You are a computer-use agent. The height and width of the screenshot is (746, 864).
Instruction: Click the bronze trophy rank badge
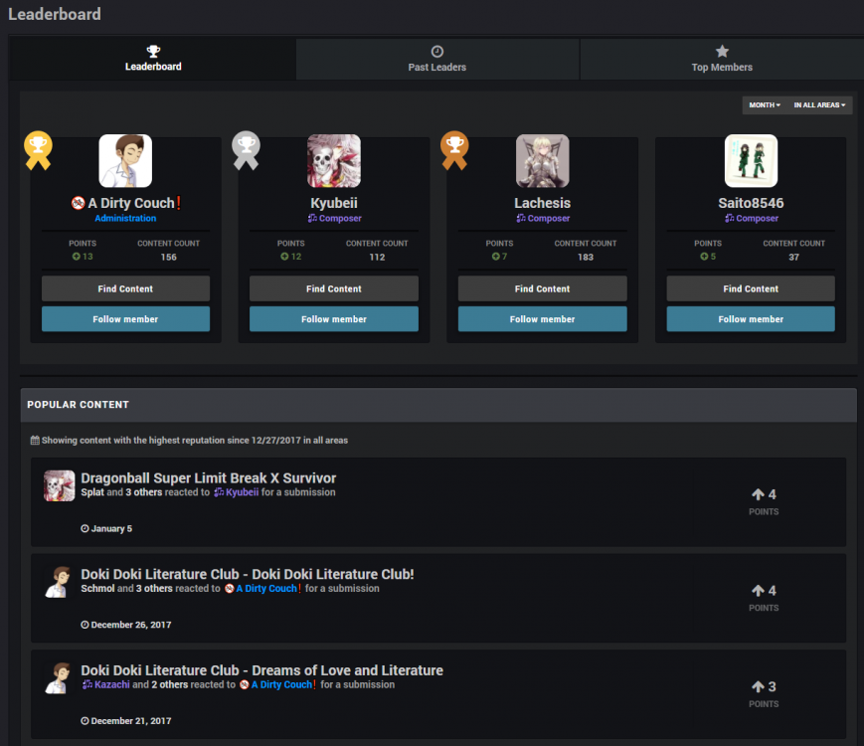[x=454, y=149]
